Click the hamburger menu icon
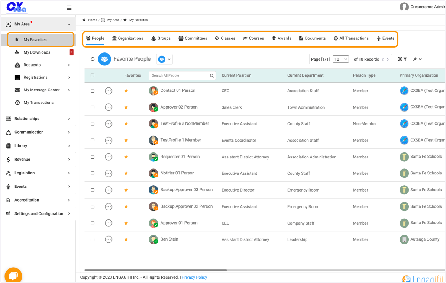Screen dimensions: 446x283 point(69,7)
